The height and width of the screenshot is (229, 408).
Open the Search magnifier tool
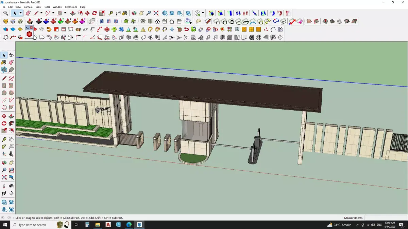coord(6,13)
